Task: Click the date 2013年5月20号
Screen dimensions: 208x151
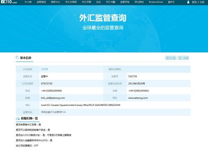Action: click(x=136, y=84)
